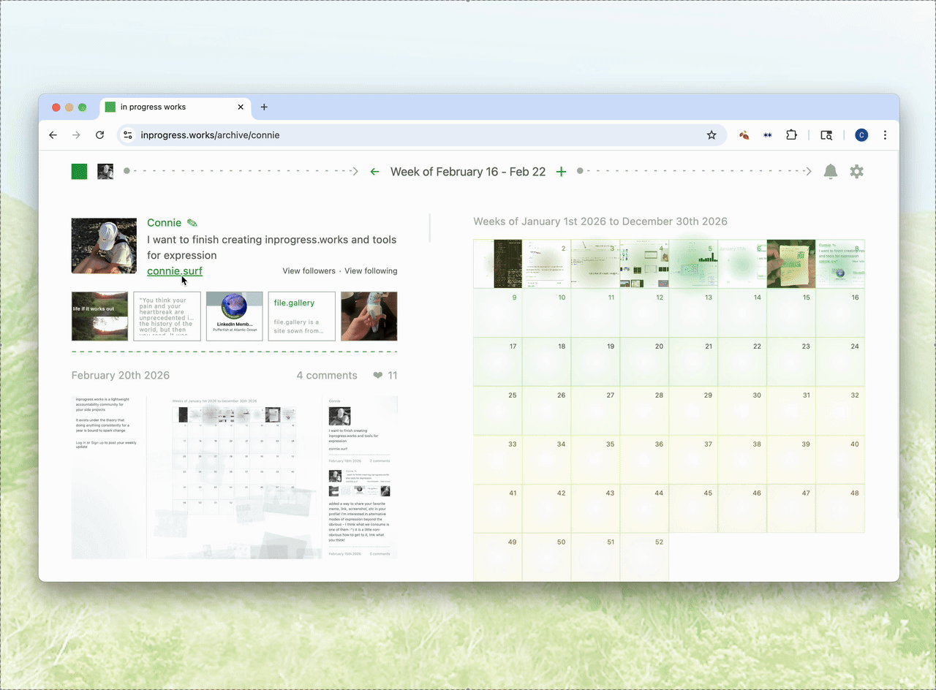Click View following
The width and height of the screenshot is (936, 690).
click(371, 271)
